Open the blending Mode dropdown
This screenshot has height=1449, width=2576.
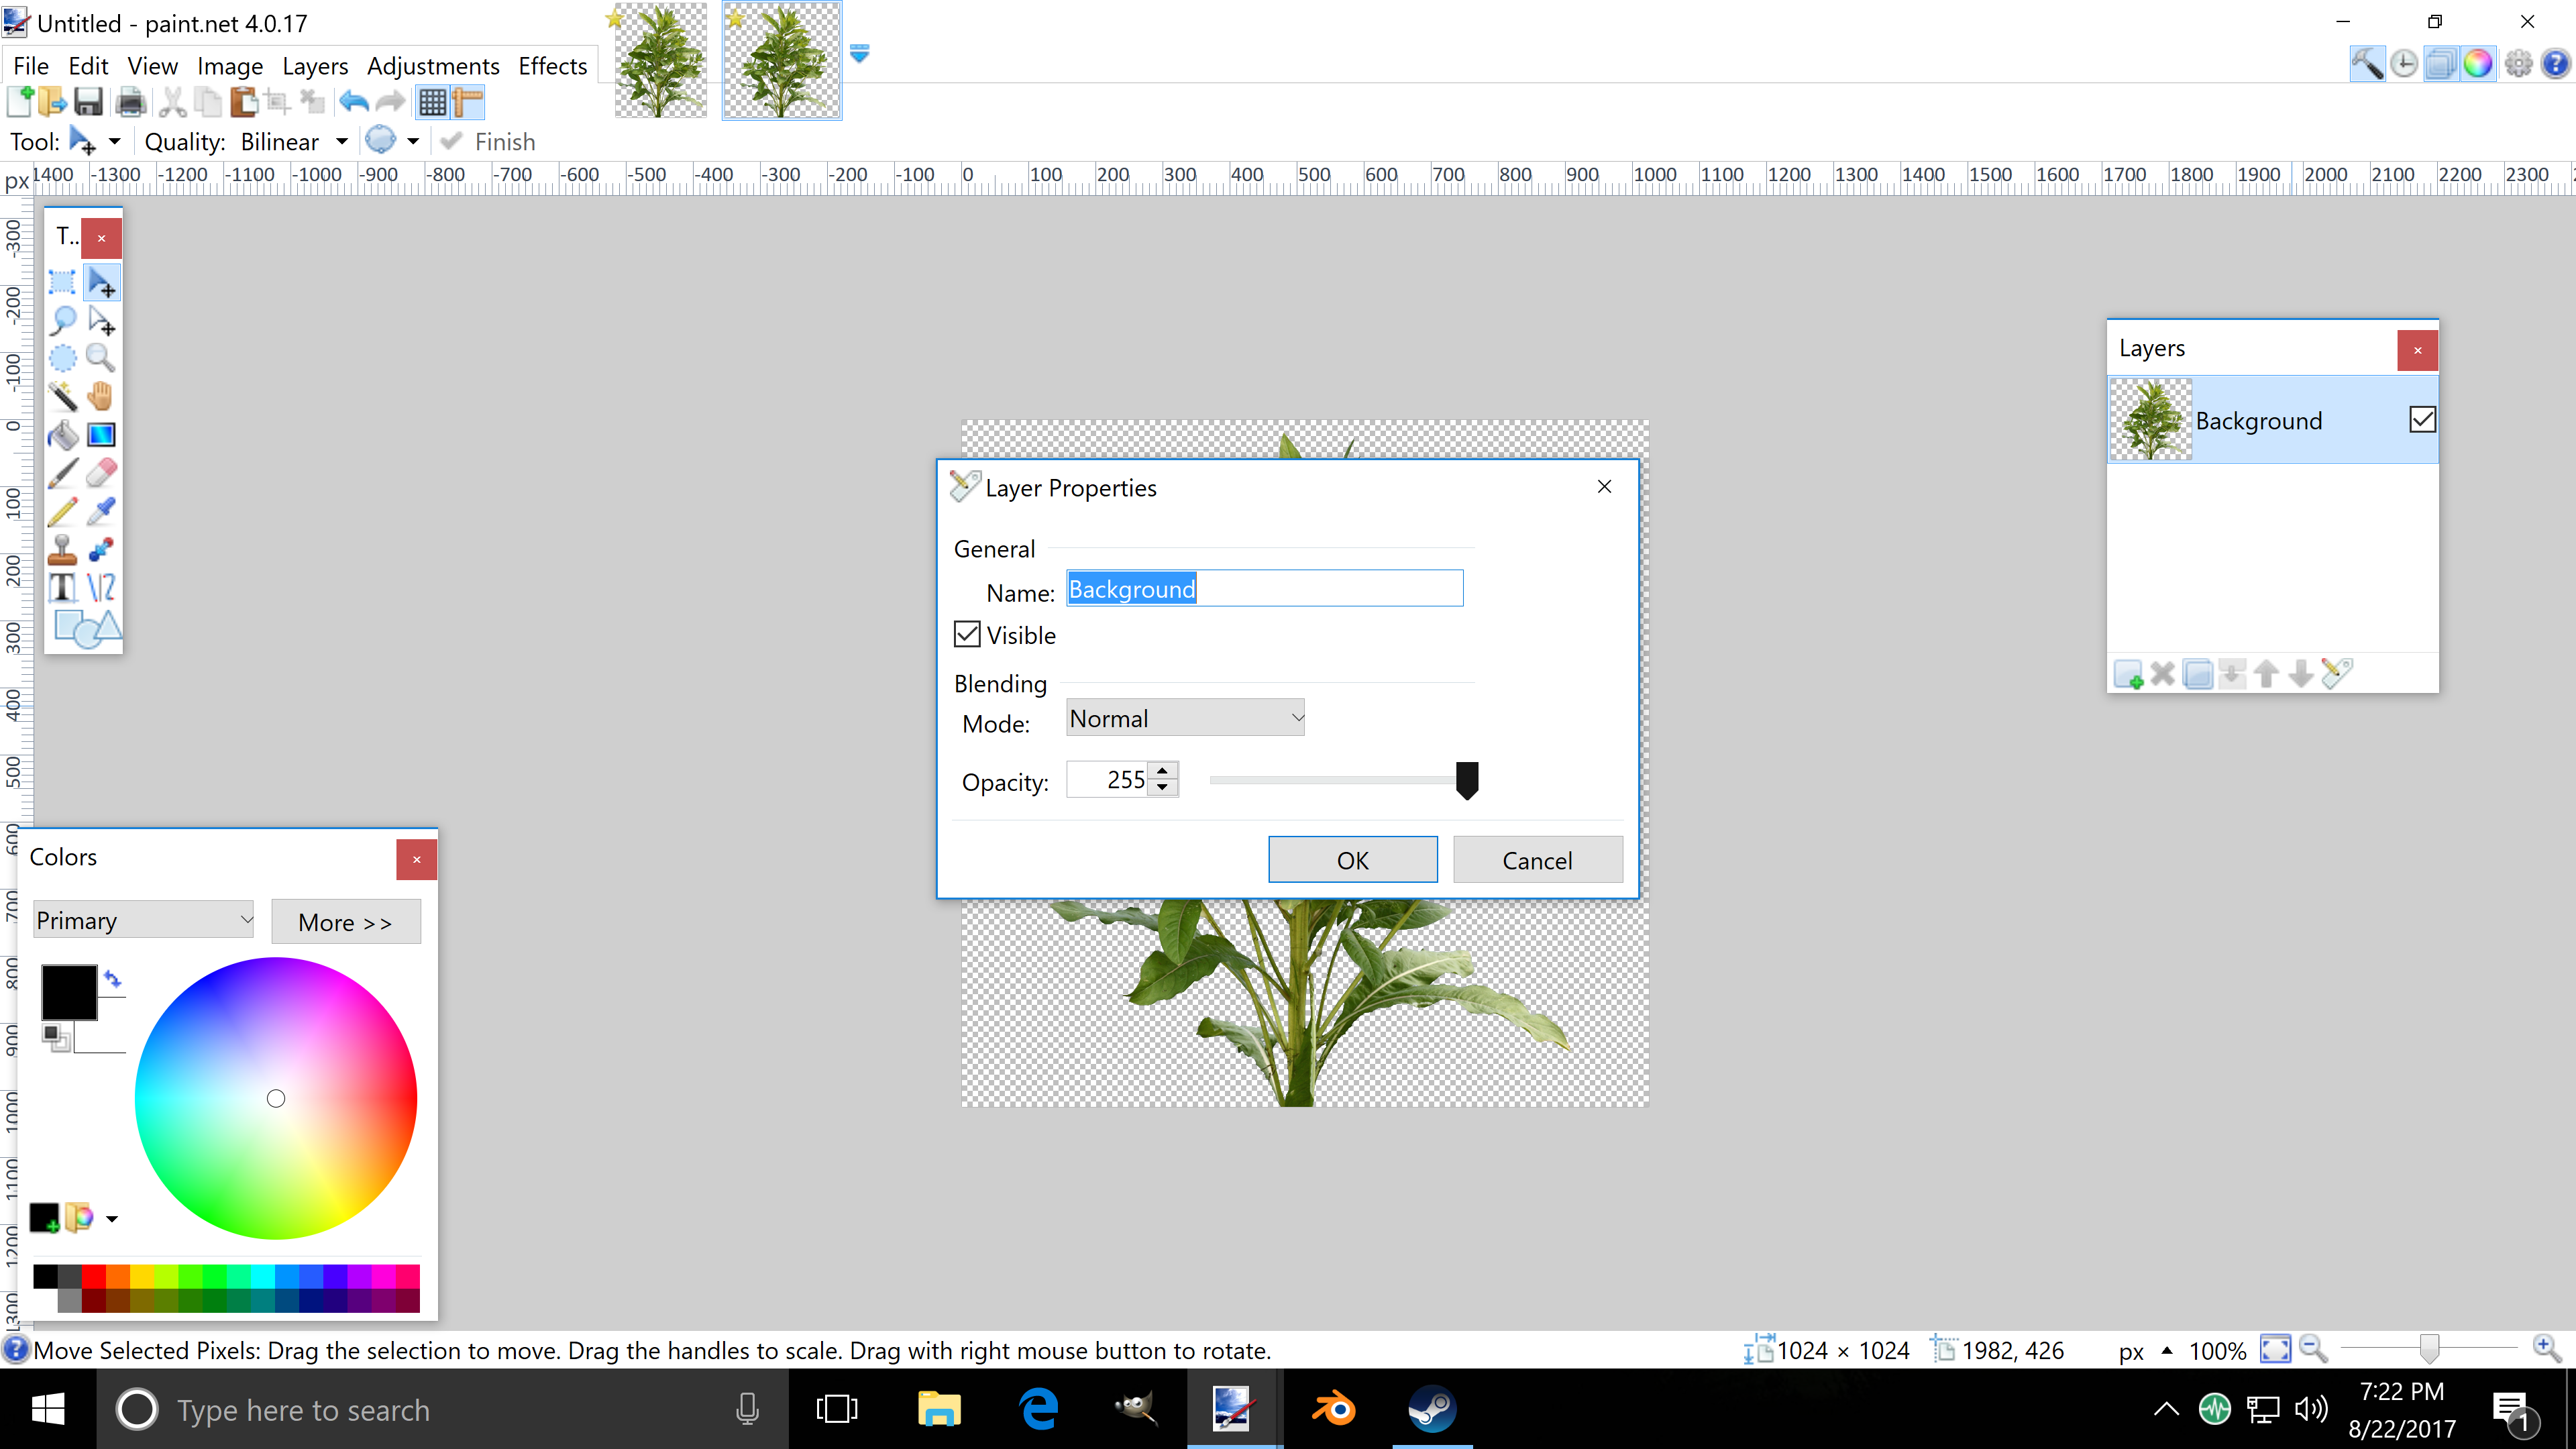point(1185,718)
